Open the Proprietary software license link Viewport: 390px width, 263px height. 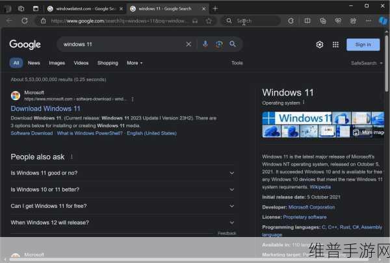pos(305,217)
